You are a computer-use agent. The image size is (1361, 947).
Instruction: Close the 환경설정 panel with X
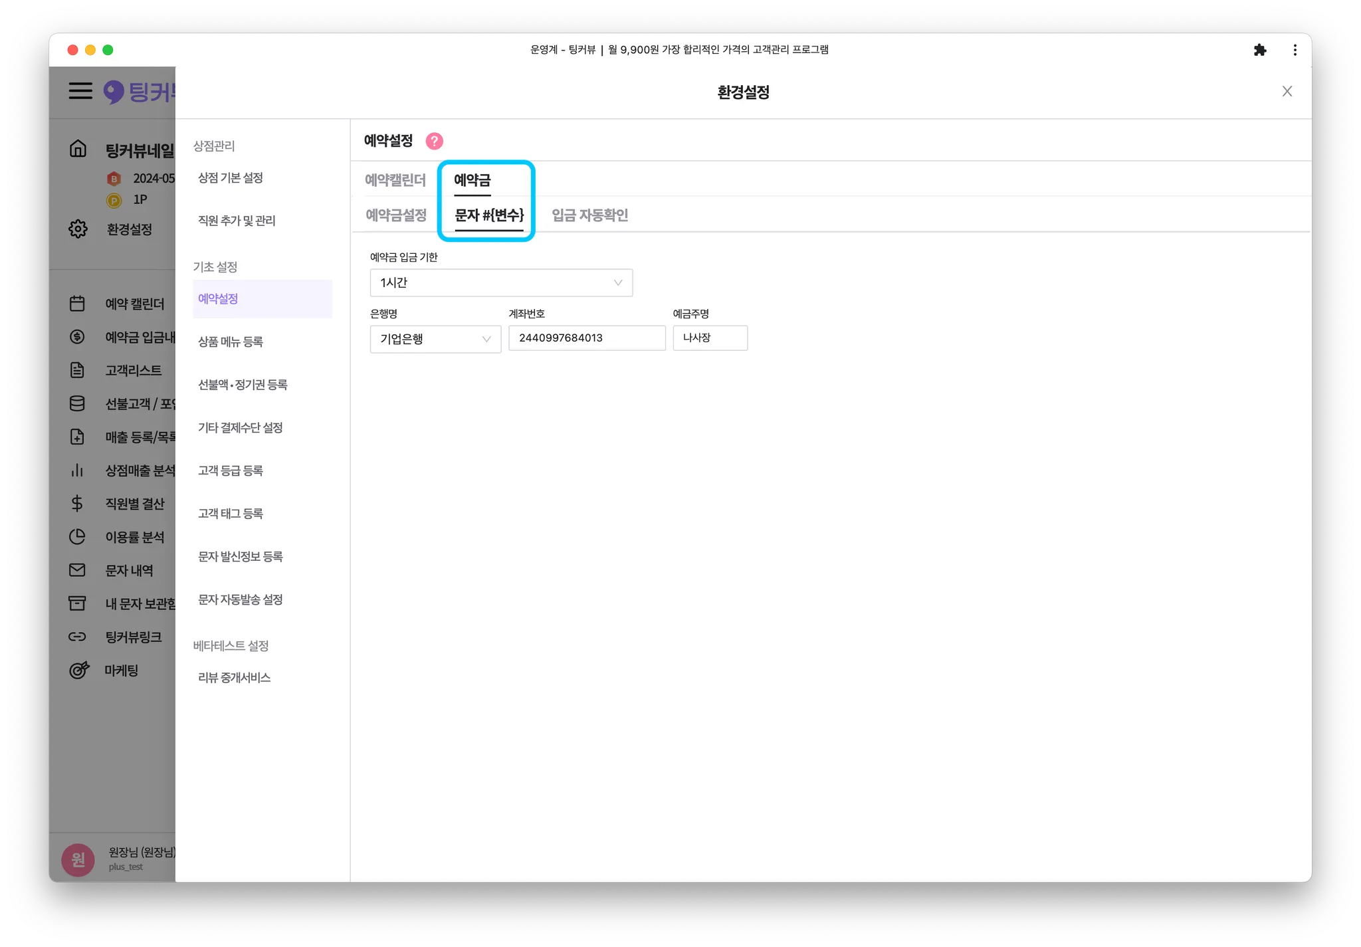tap(1287, 92)
